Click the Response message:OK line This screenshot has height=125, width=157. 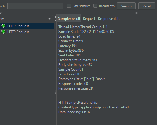coord(76,88)
